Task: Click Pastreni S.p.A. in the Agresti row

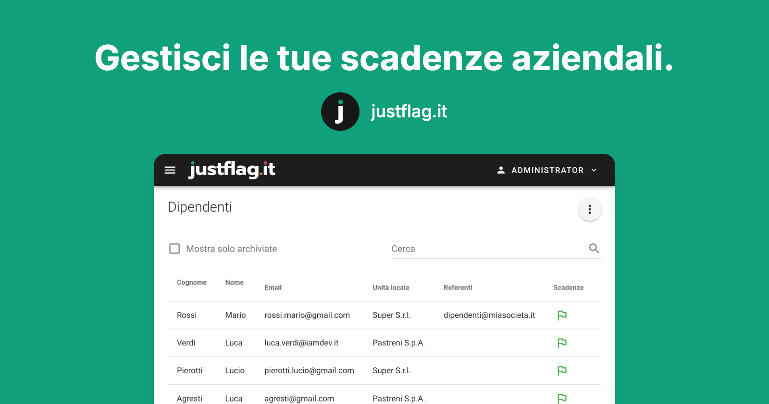Action: coord(399,399)
